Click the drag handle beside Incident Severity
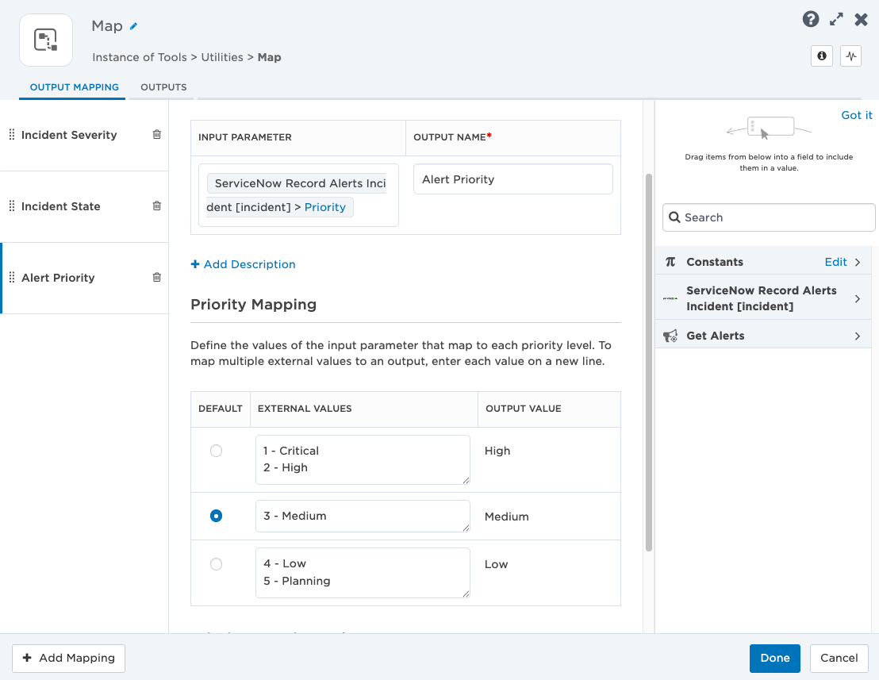 pos(12,135)
